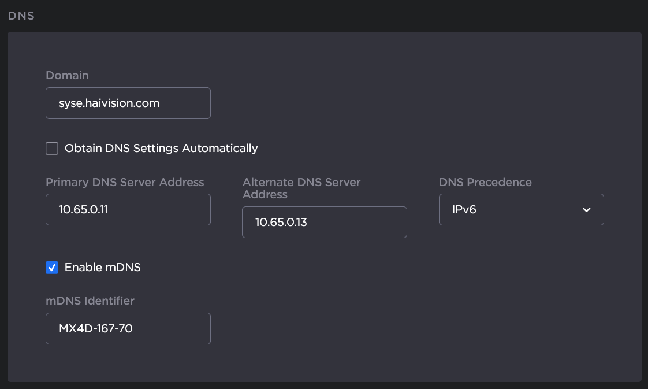
Task: Click the 'Obtain DNS Settings Automatically' label text
Action: point(161,149)
